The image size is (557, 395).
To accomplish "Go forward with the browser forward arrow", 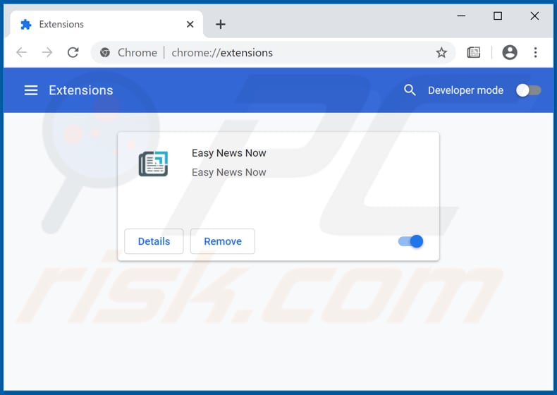I will 47,53.
